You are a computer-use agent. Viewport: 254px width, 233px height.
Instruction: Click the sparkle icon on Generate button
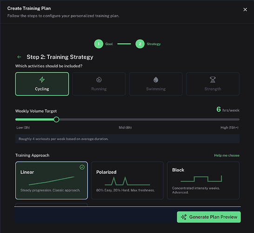point(184,217)
